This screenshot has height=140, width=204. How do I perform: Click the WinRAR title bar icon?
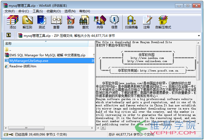pos(5,5)
